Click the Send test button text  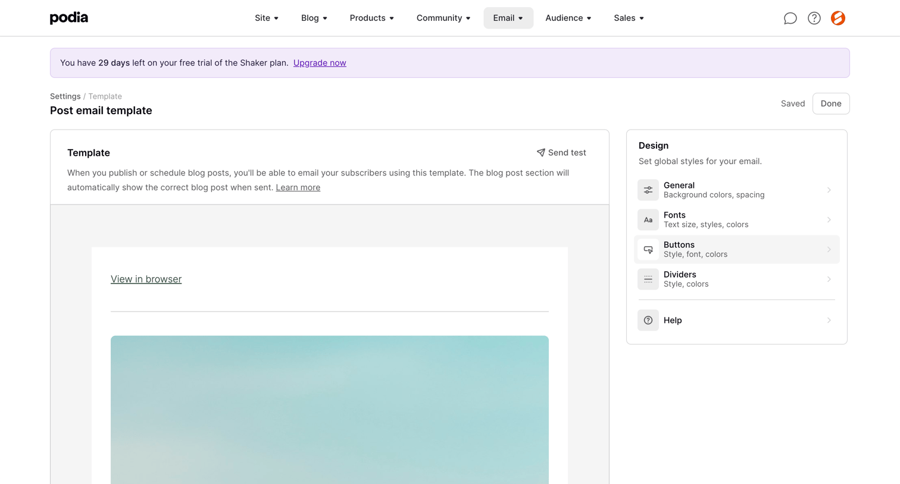pos(567,153)
